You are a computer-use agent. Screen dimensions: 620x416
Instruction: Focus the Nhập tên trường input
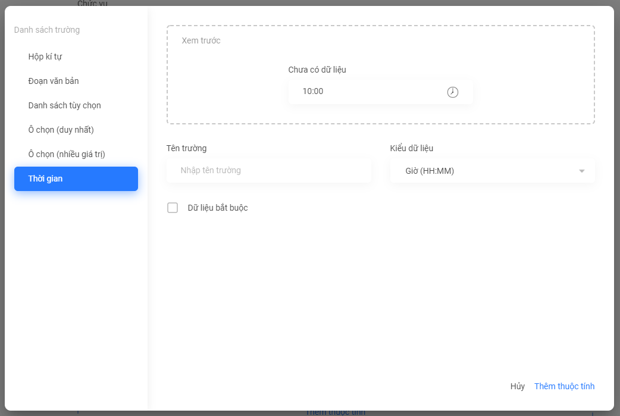269,170
